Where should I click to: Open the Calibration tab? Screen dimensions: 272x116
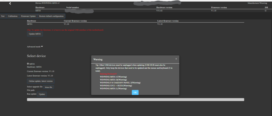(13, 16)
